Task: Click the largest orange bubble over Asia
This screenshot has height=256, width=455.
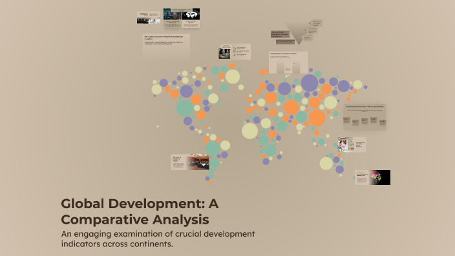Action: (317, 118)
